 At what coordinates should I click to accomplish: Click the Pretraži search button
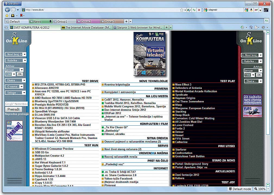point(14,109)
